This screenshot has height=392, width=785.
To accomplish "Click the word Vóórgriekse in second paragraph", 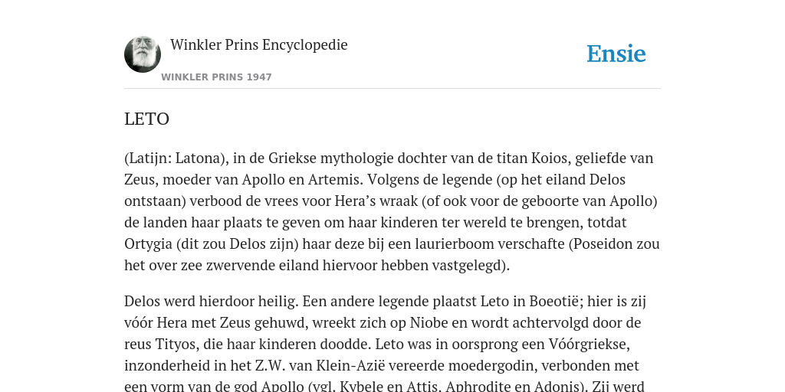I will pyautogui.click(x=589, y=345).
